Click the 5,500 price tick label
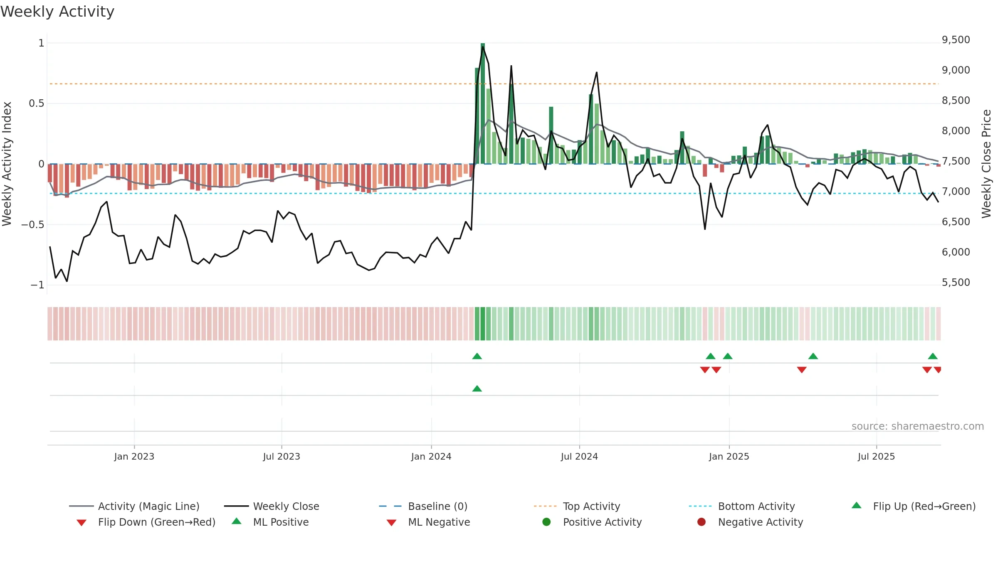The height and width of the screenshot is (561, 998). click(x=956, y=283)
